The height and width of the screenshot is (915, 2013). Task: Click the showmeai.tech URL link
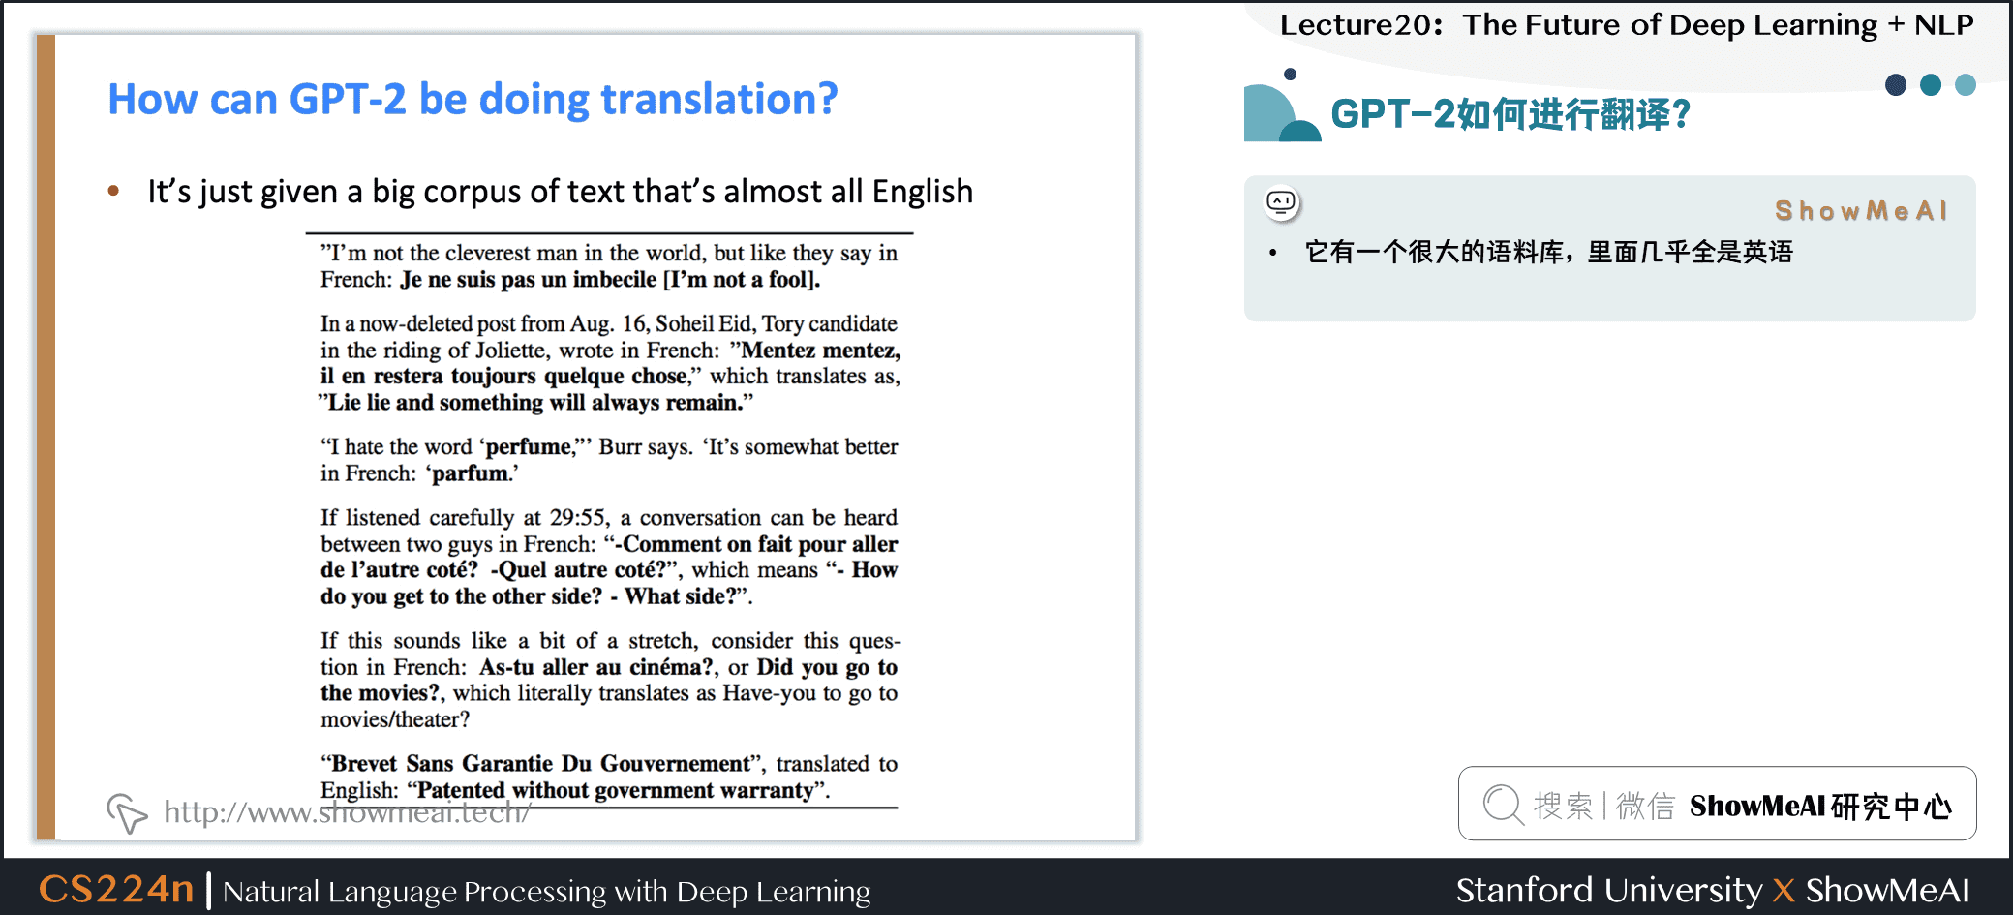347,812
